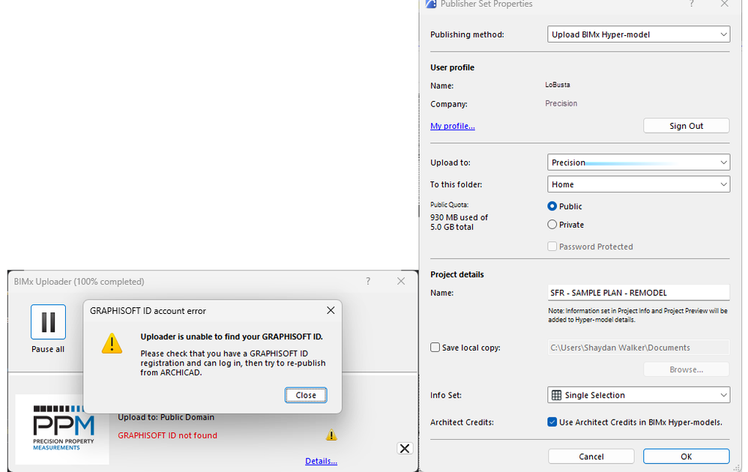Click the GRAPHISOFT ID not found message
This screenshot has width=748, height=472.
[x=167, y=435]
